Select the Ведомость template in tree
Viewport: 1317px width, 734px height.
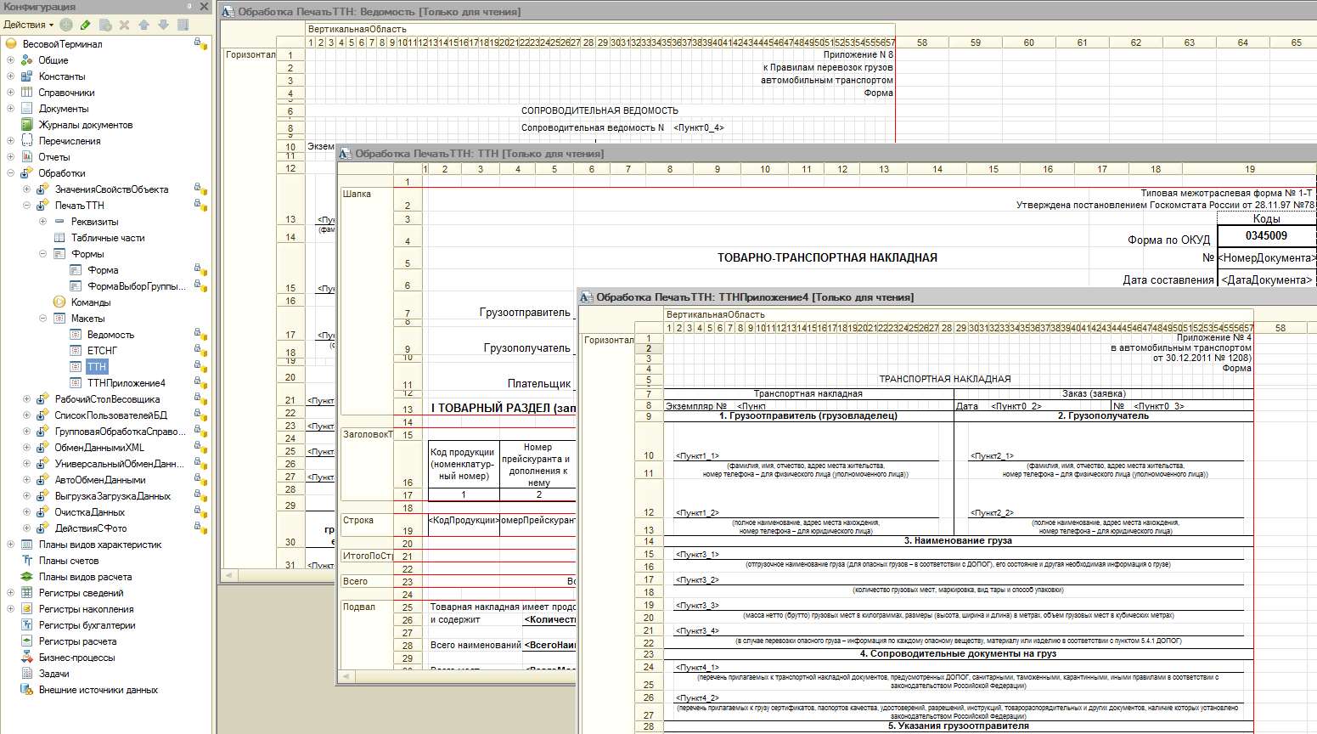tap(110, 335)
